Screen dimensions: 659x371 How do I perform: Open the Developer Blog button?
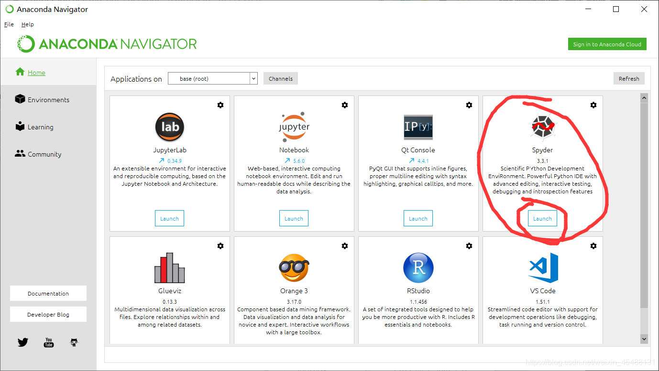click(48, 314)
